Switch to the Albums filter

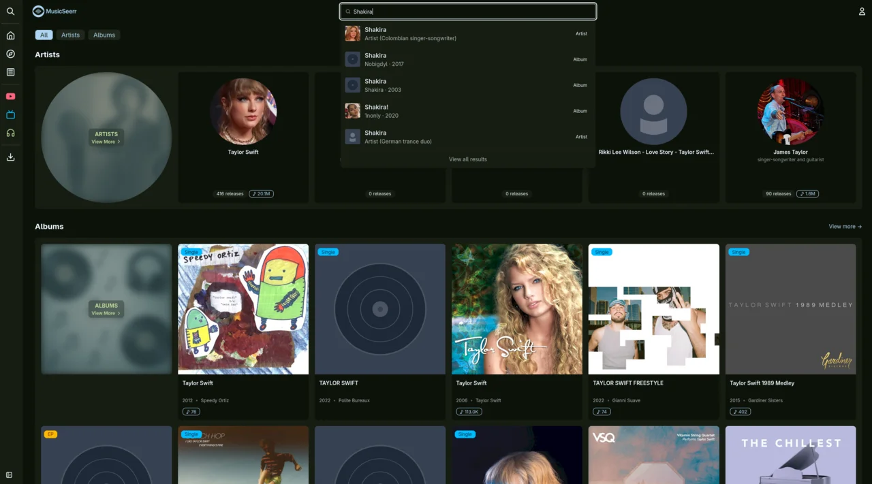tap(104, 35)
